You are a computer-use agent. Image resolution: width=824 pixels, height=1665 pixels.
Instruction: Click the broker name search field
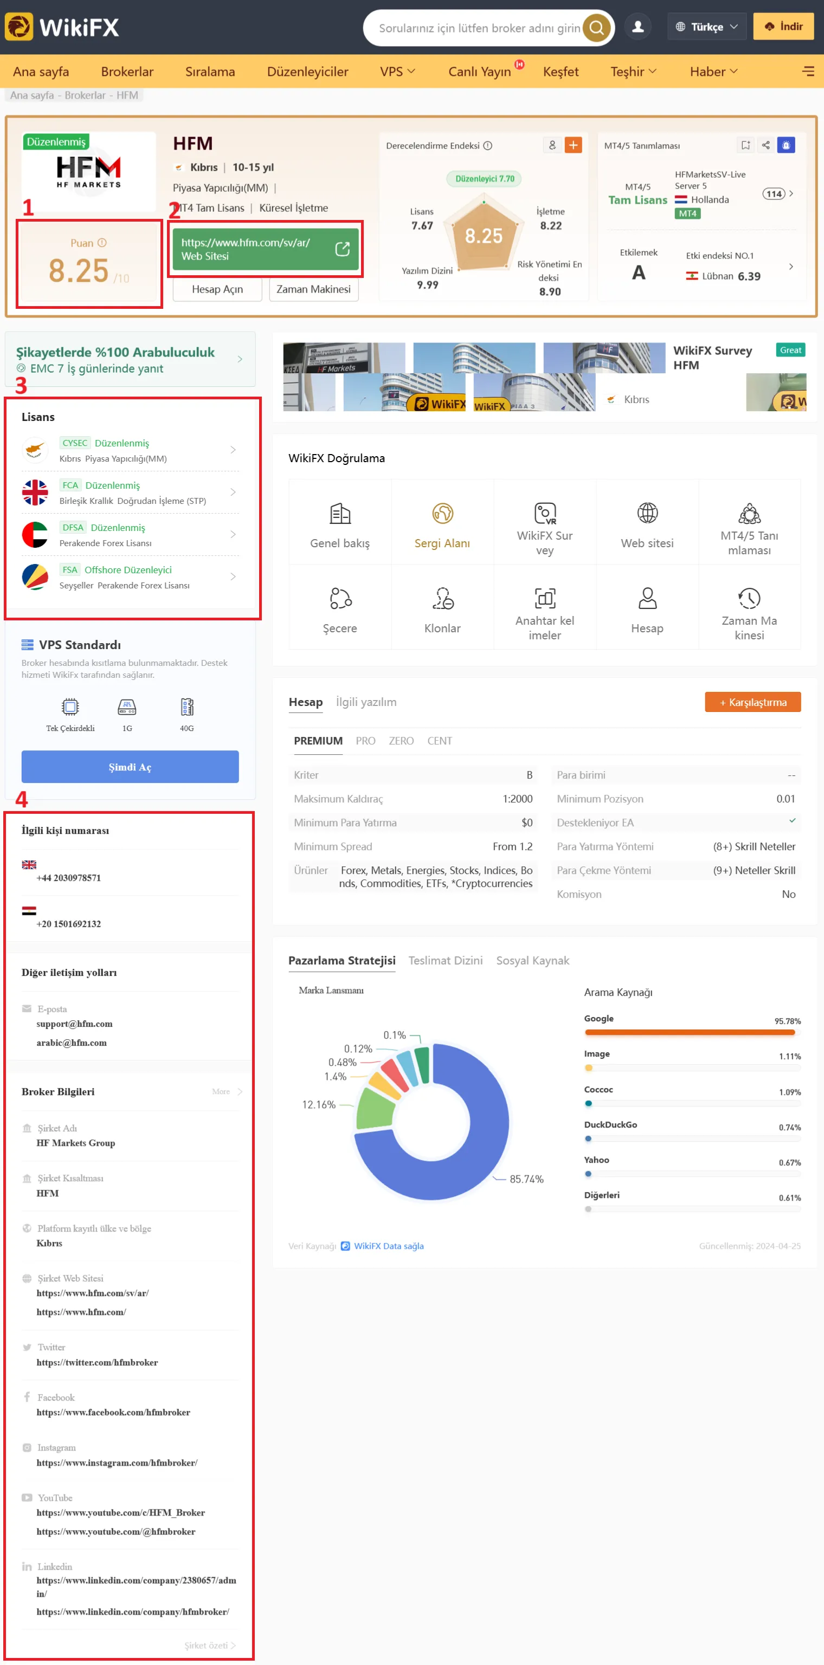479,28
